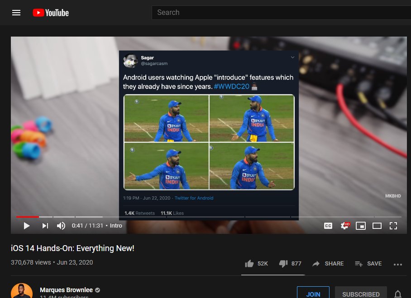
Task: Mute the video volume
Action: coord(61,226)
